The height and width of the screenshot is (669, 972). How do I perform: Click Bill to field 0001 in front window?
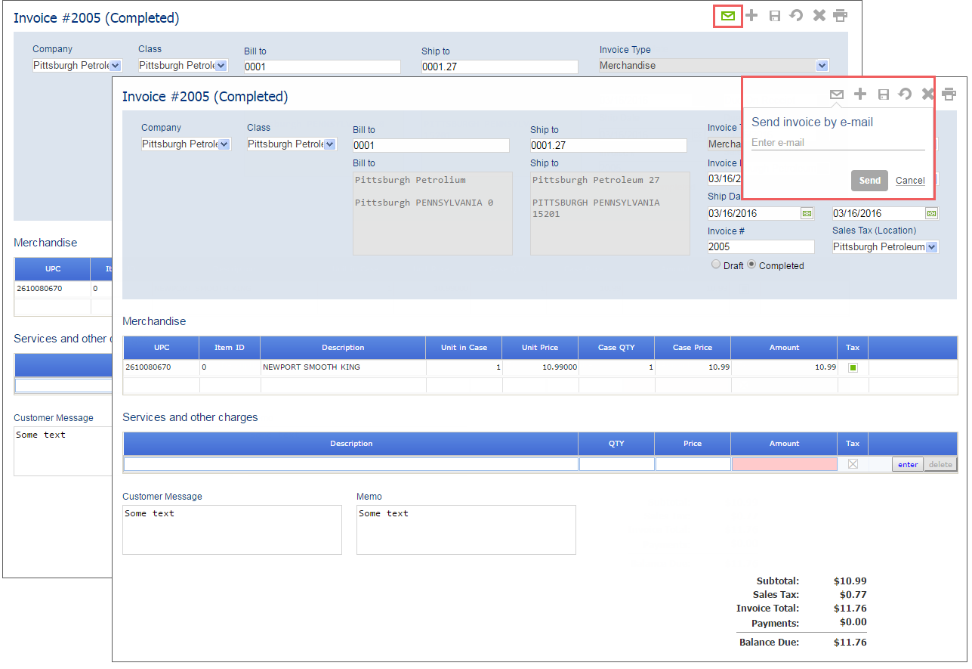click(x=431, y=145)
